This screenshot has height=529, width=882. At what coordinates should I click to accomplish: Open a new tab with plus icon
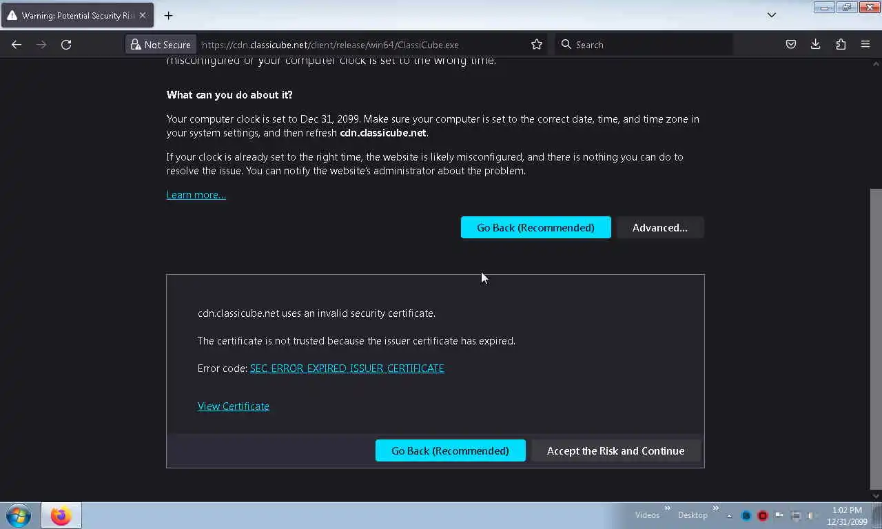click(x=168, y=15)
